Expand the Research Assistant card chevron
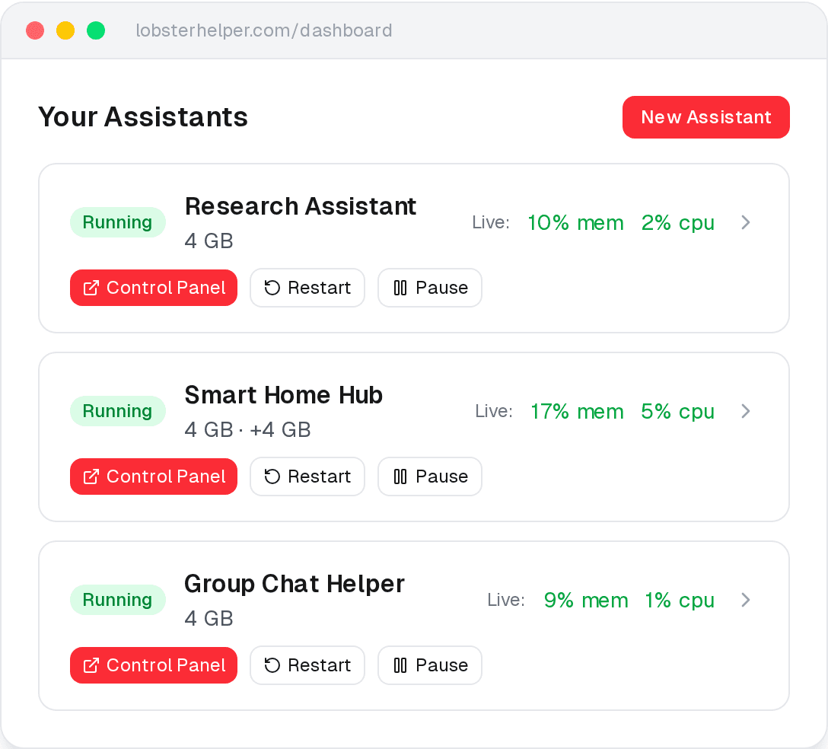 coord(746,222)
